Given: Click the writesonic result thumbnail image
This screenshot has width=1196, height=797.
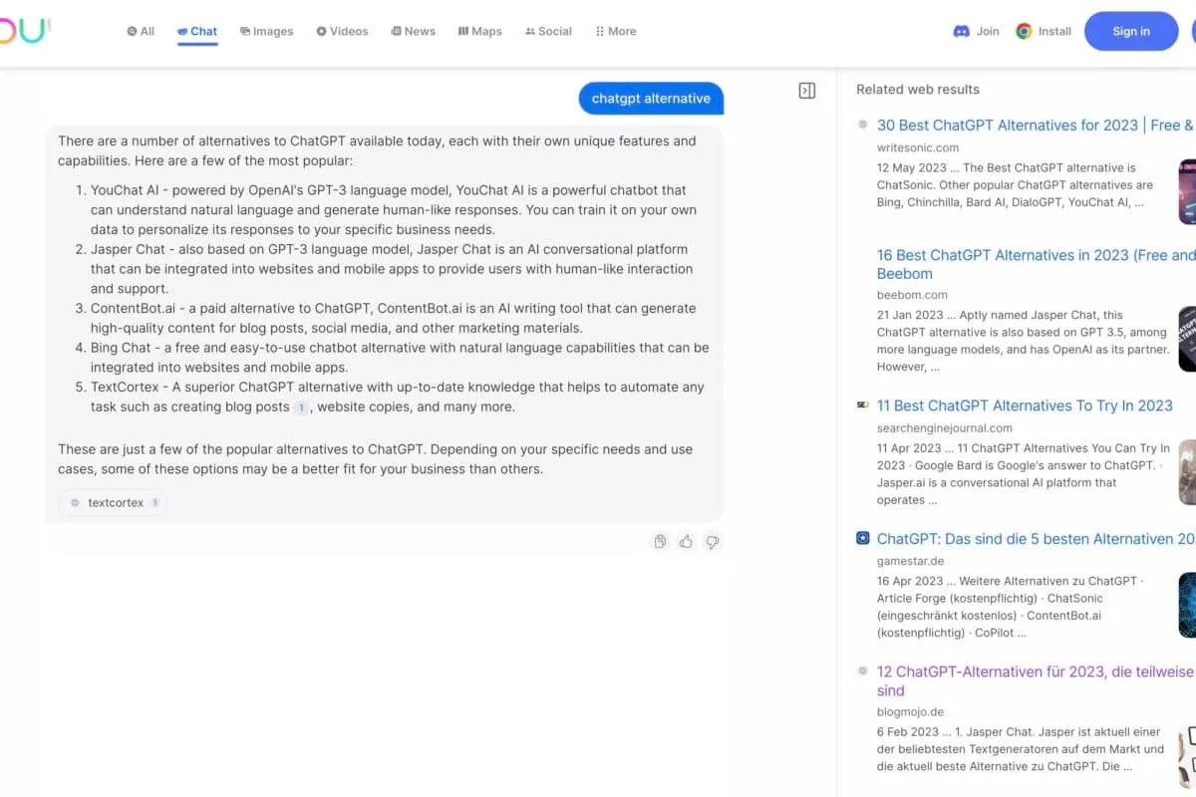Looking at the screenshot, I should coord(1186,191).
